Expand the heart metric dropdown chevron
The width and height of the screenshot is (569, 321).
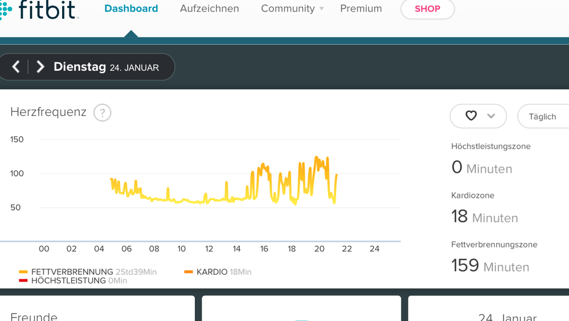491,116
